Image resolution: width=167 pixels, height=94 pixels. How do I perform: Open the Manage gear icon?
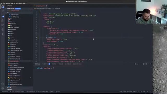pos(3,88)
